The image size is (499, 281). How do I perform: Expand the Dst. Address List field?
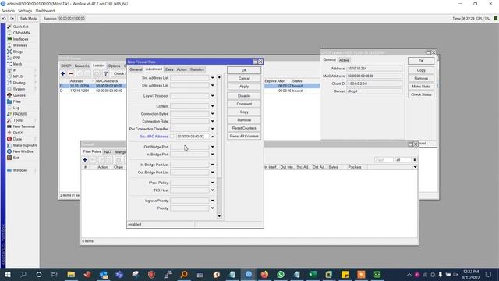(x=212, y=85)
